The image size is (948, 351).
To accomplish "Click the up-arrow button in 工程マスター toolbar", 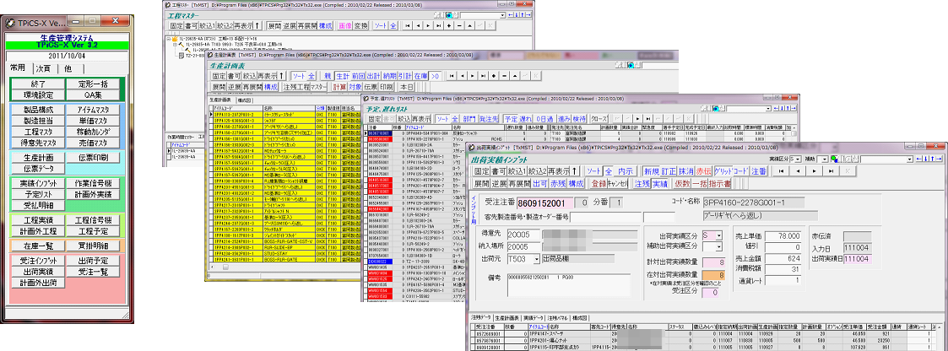I will [257, 25].
